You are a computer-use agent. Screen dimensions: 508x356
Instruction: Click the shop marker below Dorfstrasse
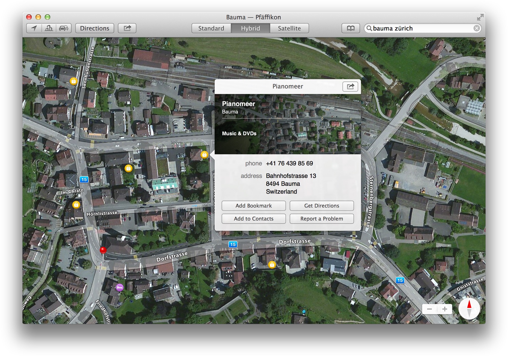pyautogui.click(x=272, y=265)
